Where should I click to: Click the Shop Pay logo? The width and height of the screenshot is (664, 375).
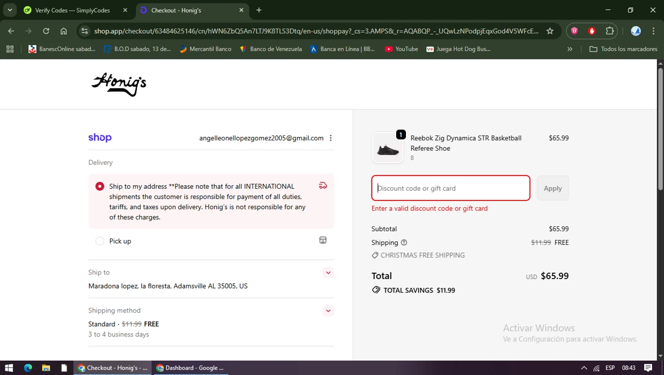[x=100, y=138]
